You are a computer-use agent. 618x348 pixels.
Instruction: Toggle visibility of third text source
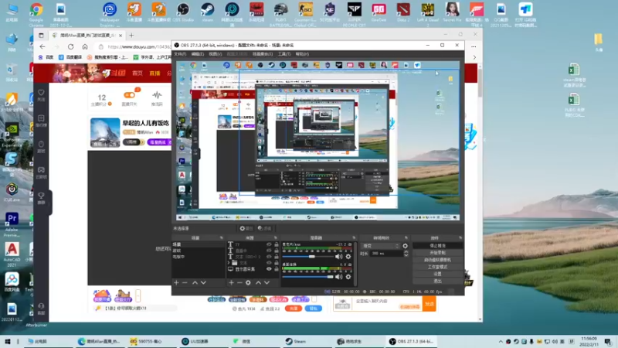269,257
